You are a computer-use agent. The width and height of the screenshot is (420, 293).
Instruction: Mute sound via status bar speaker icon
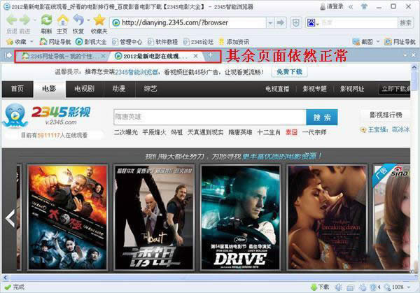[x=338, y=287]
